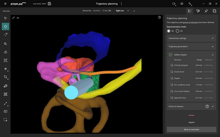220x137 pixels.
Task: Click the Delete button
Action: (191, 115)
